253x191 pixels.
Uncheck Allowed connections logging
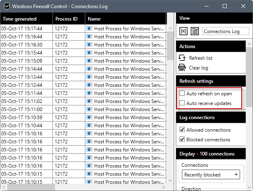point(182,130)
